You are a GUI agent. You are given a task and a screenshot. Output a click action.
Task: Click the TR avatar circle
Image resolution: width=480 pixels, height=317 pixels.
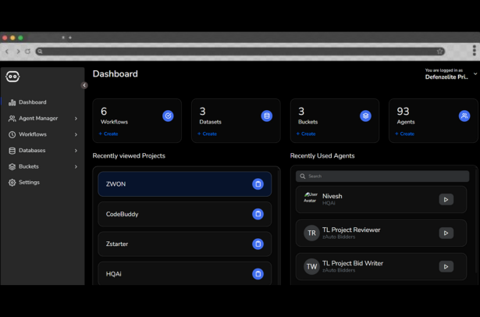click(x=311, y=233)
